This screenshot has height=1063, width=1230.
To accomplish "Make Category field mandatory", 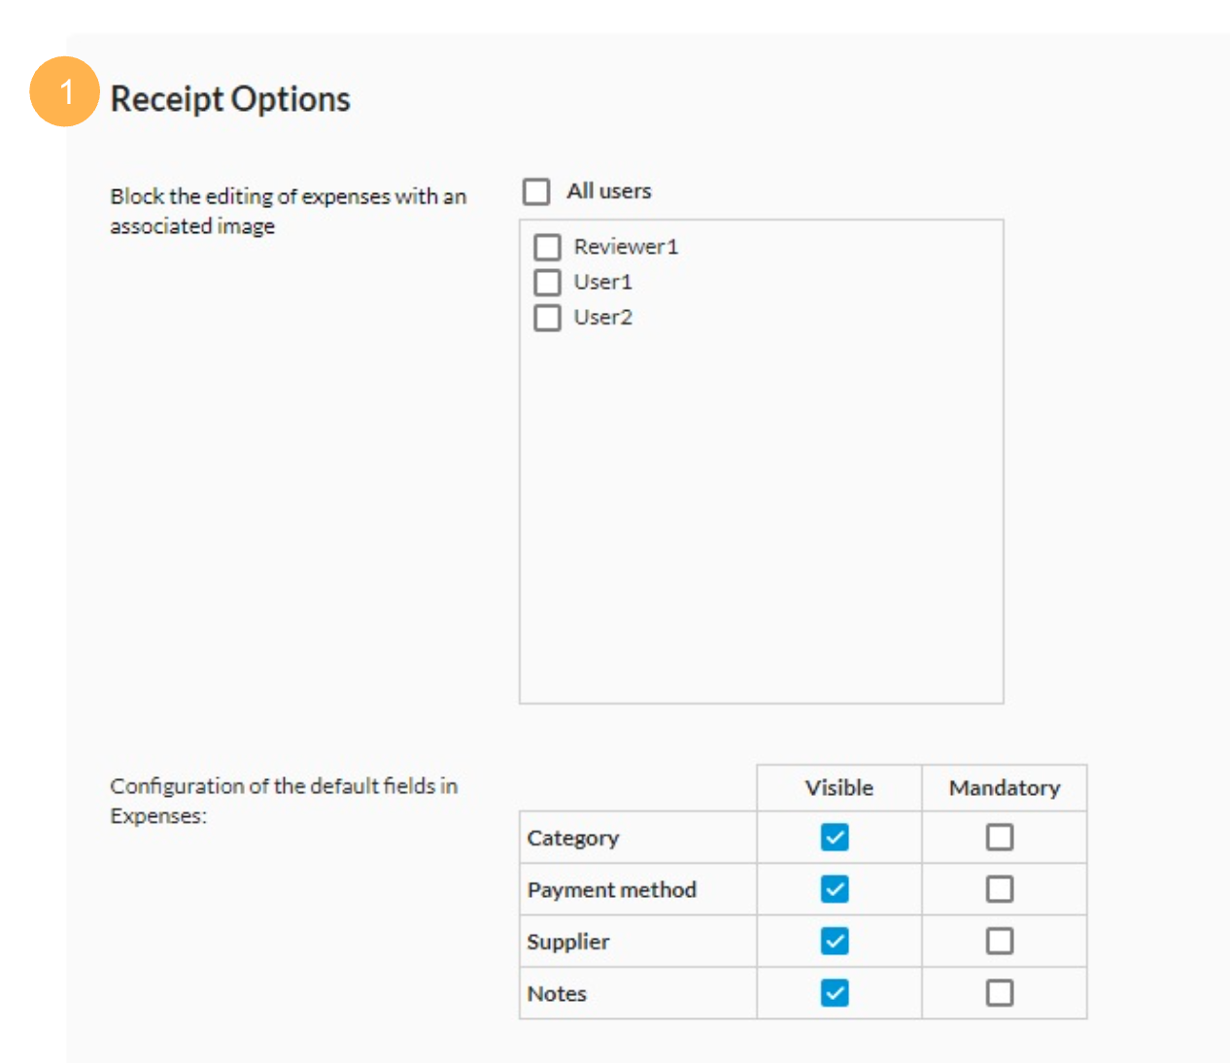I will [1000, 838].
